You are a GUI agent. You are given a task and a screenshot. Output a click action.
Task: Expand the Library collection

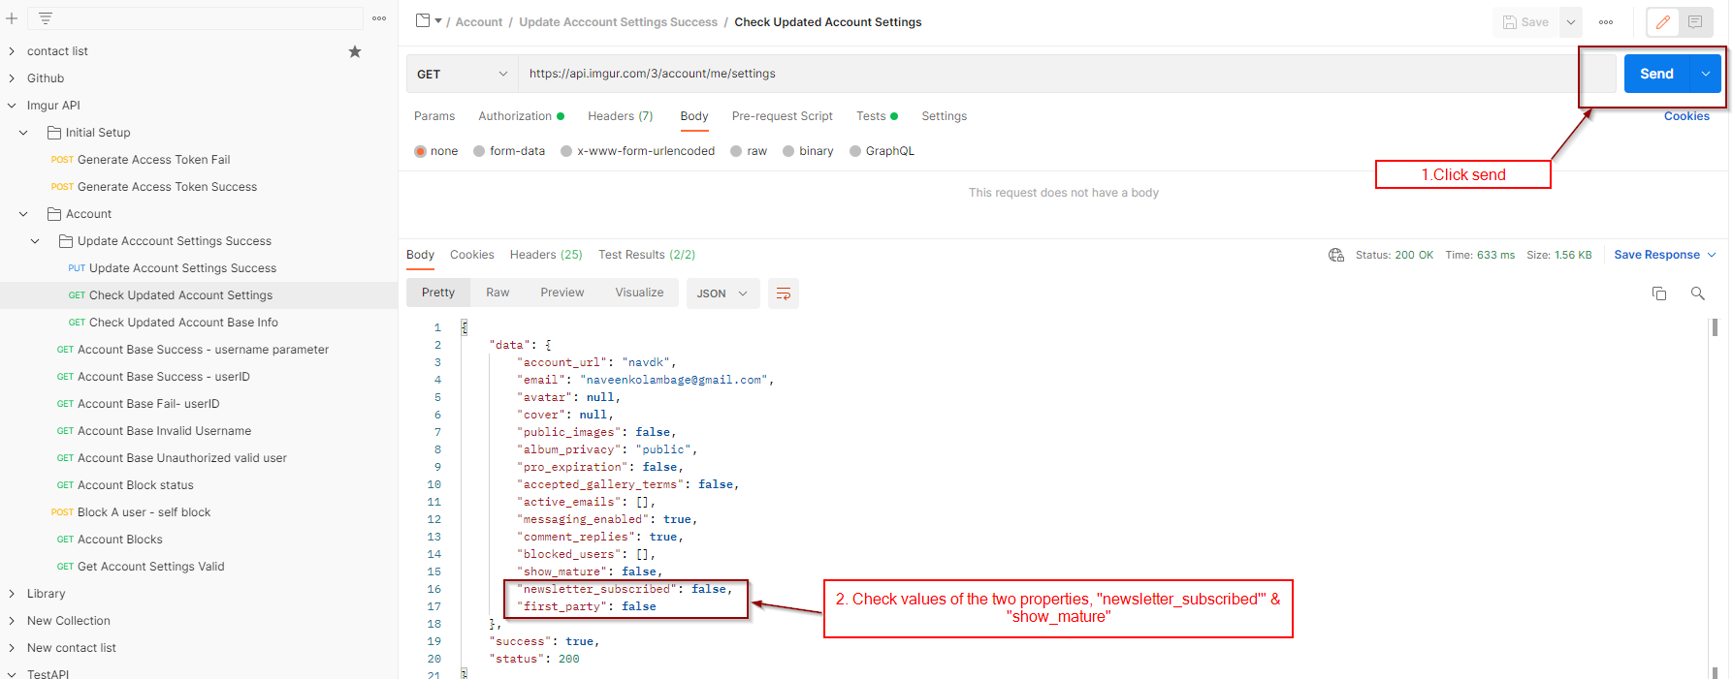coord(12,594)
